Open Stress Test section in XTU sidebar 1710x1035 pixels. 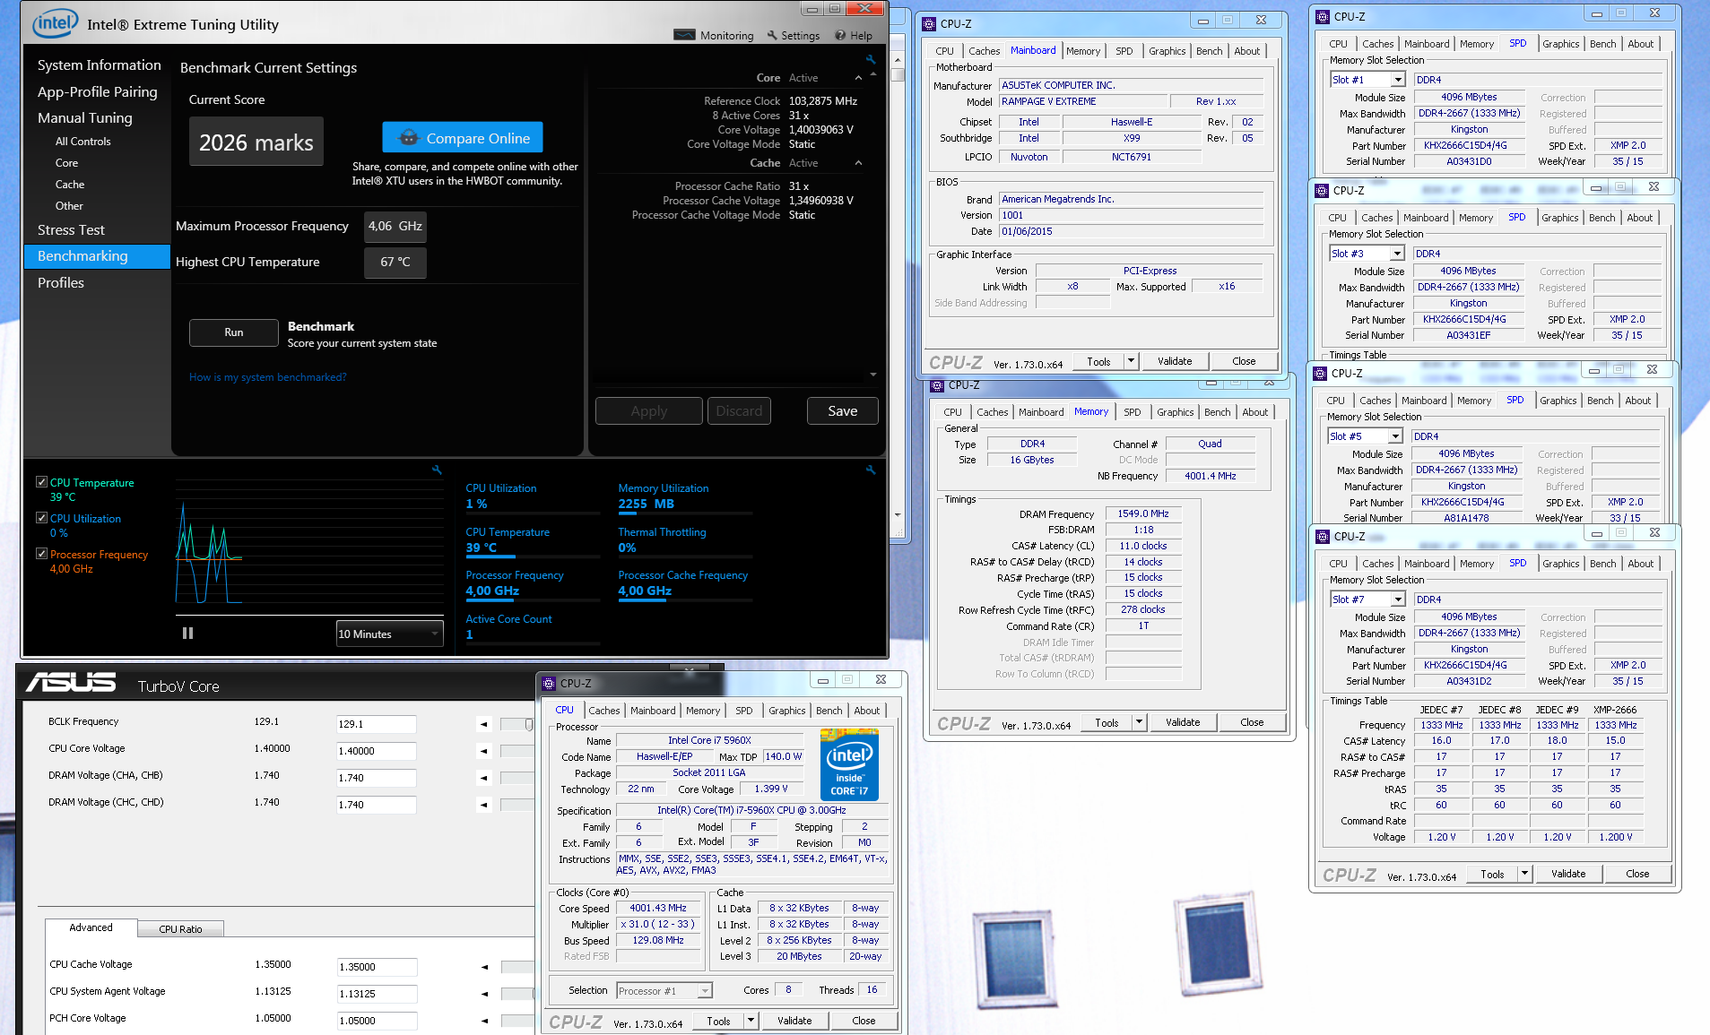pyautogui.click(x=71, y=230)
